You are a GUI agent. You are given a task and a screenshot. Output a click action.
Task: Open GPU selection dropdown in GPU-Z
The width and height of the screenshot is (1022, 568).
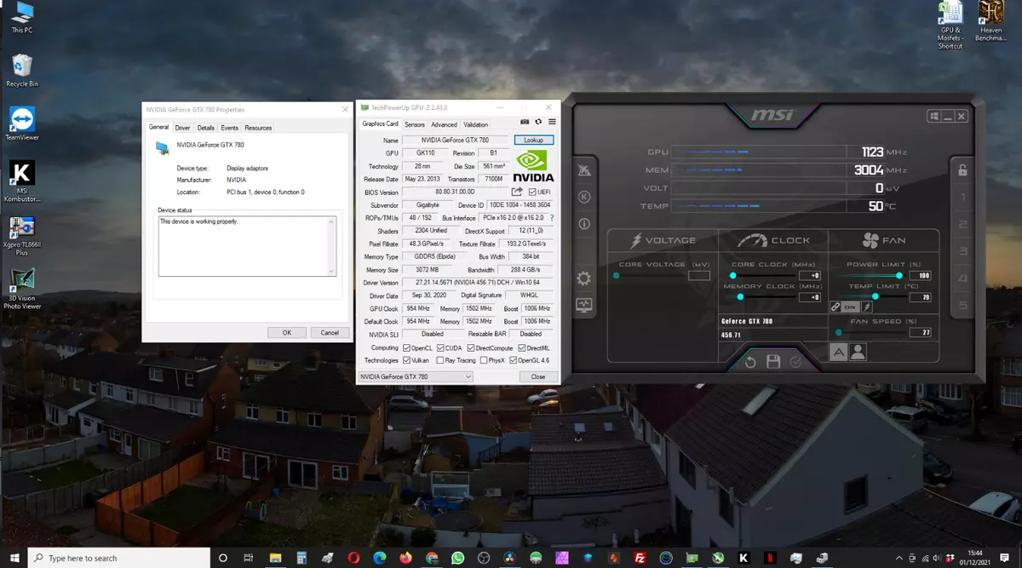click(x=416, y=376)
